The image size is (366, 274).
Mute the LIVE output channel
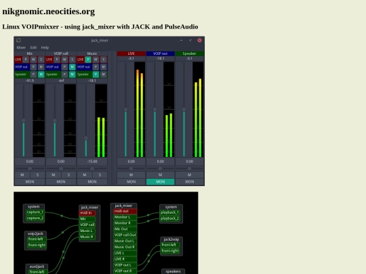tap(131, 175)
